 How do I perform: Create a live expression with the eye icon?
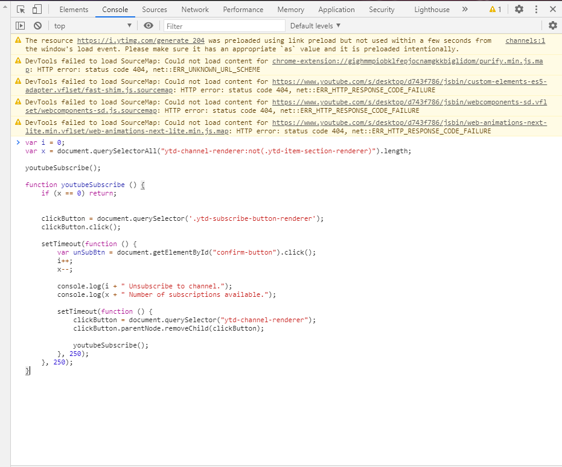[x=148, y=25]
